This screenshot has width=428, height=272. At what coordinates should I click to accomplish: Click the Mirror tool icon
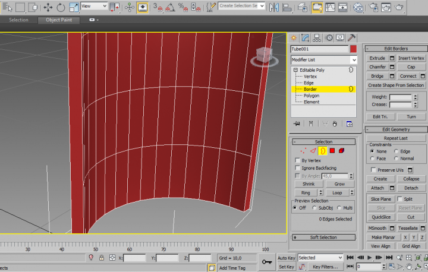click(274, 8)
